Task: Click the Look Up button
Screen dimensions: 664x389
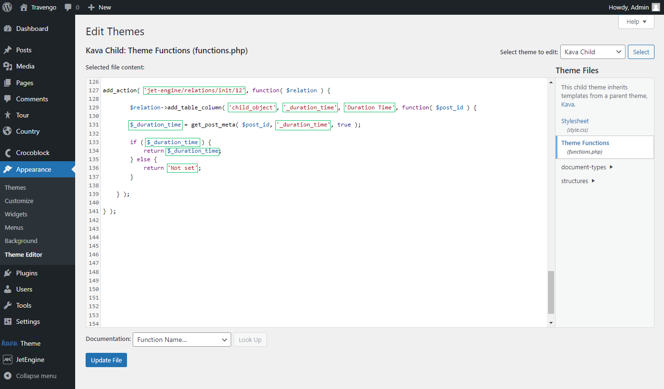Action: tap(250, 340)
